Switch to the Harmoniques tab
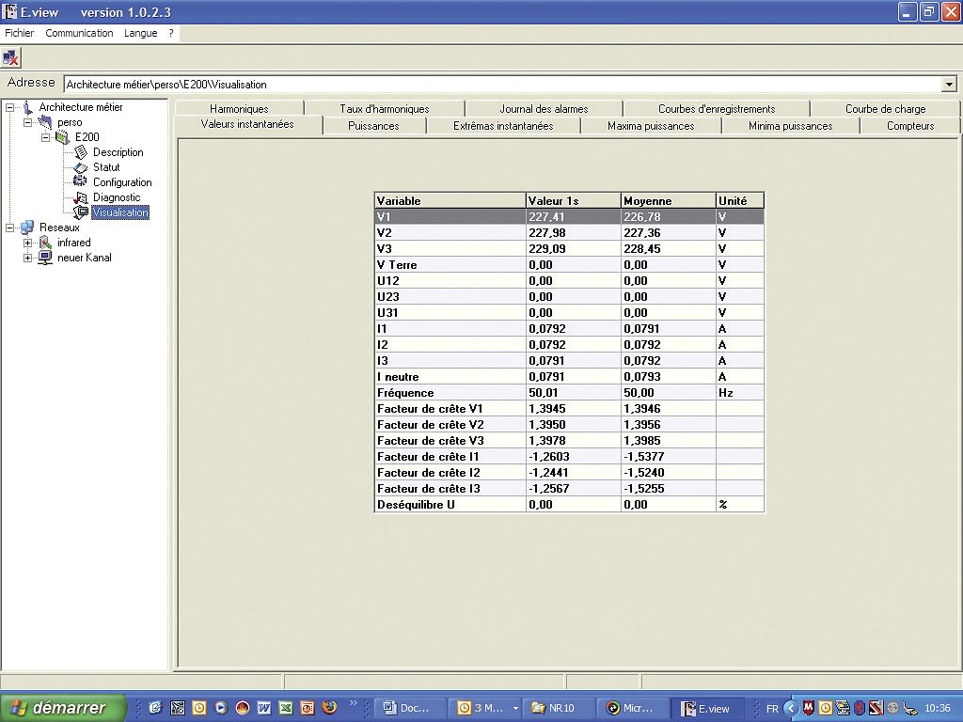This screenshot has height=722, width=963. (x=238, y=107)
